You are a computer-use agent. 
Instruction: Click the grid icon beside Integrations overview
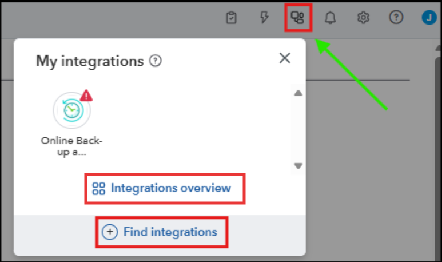coord(99,188)
